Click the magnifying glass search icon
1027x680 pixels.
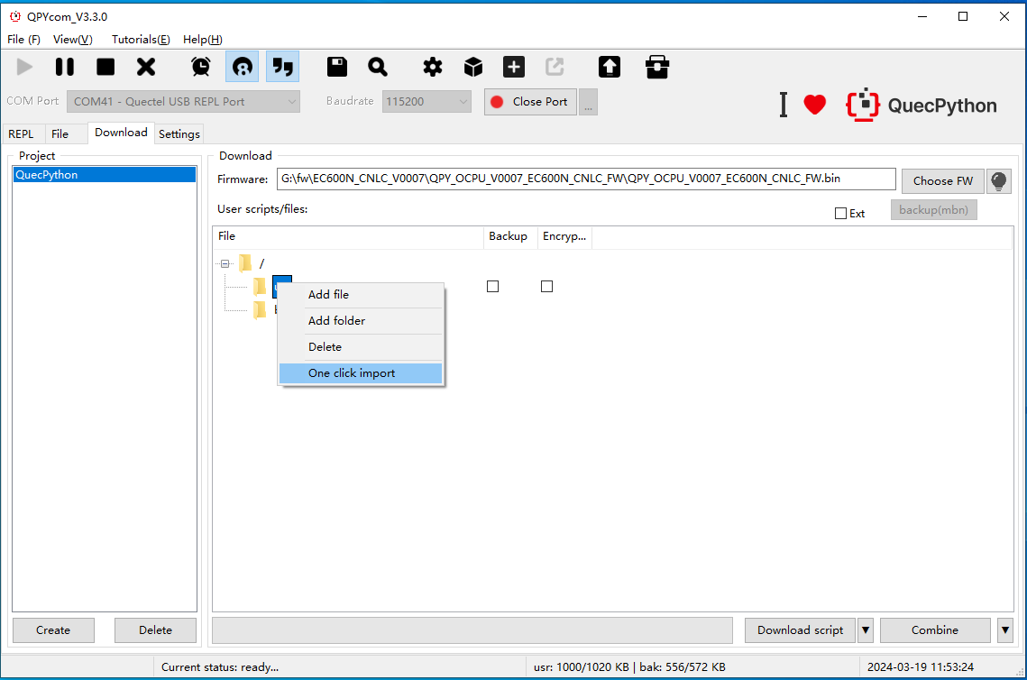378,67
